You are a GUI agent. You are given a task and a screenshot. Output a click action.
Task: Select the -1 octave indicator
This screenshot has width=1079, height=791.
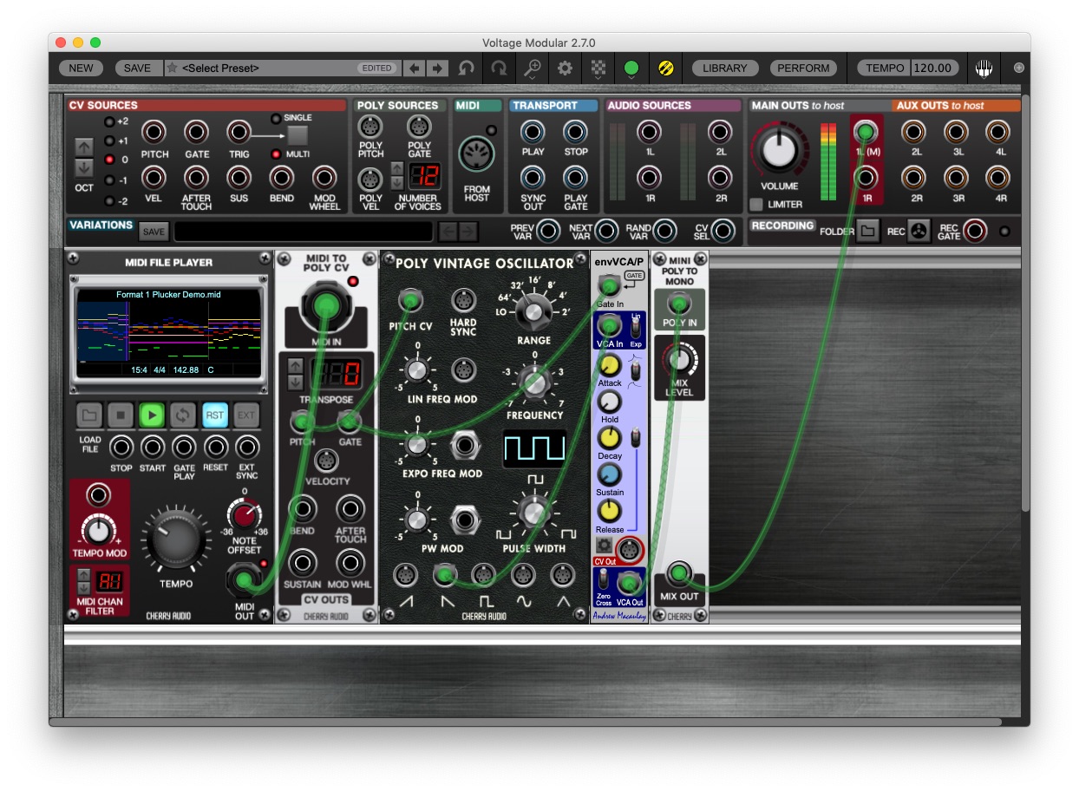pos(109,180)
